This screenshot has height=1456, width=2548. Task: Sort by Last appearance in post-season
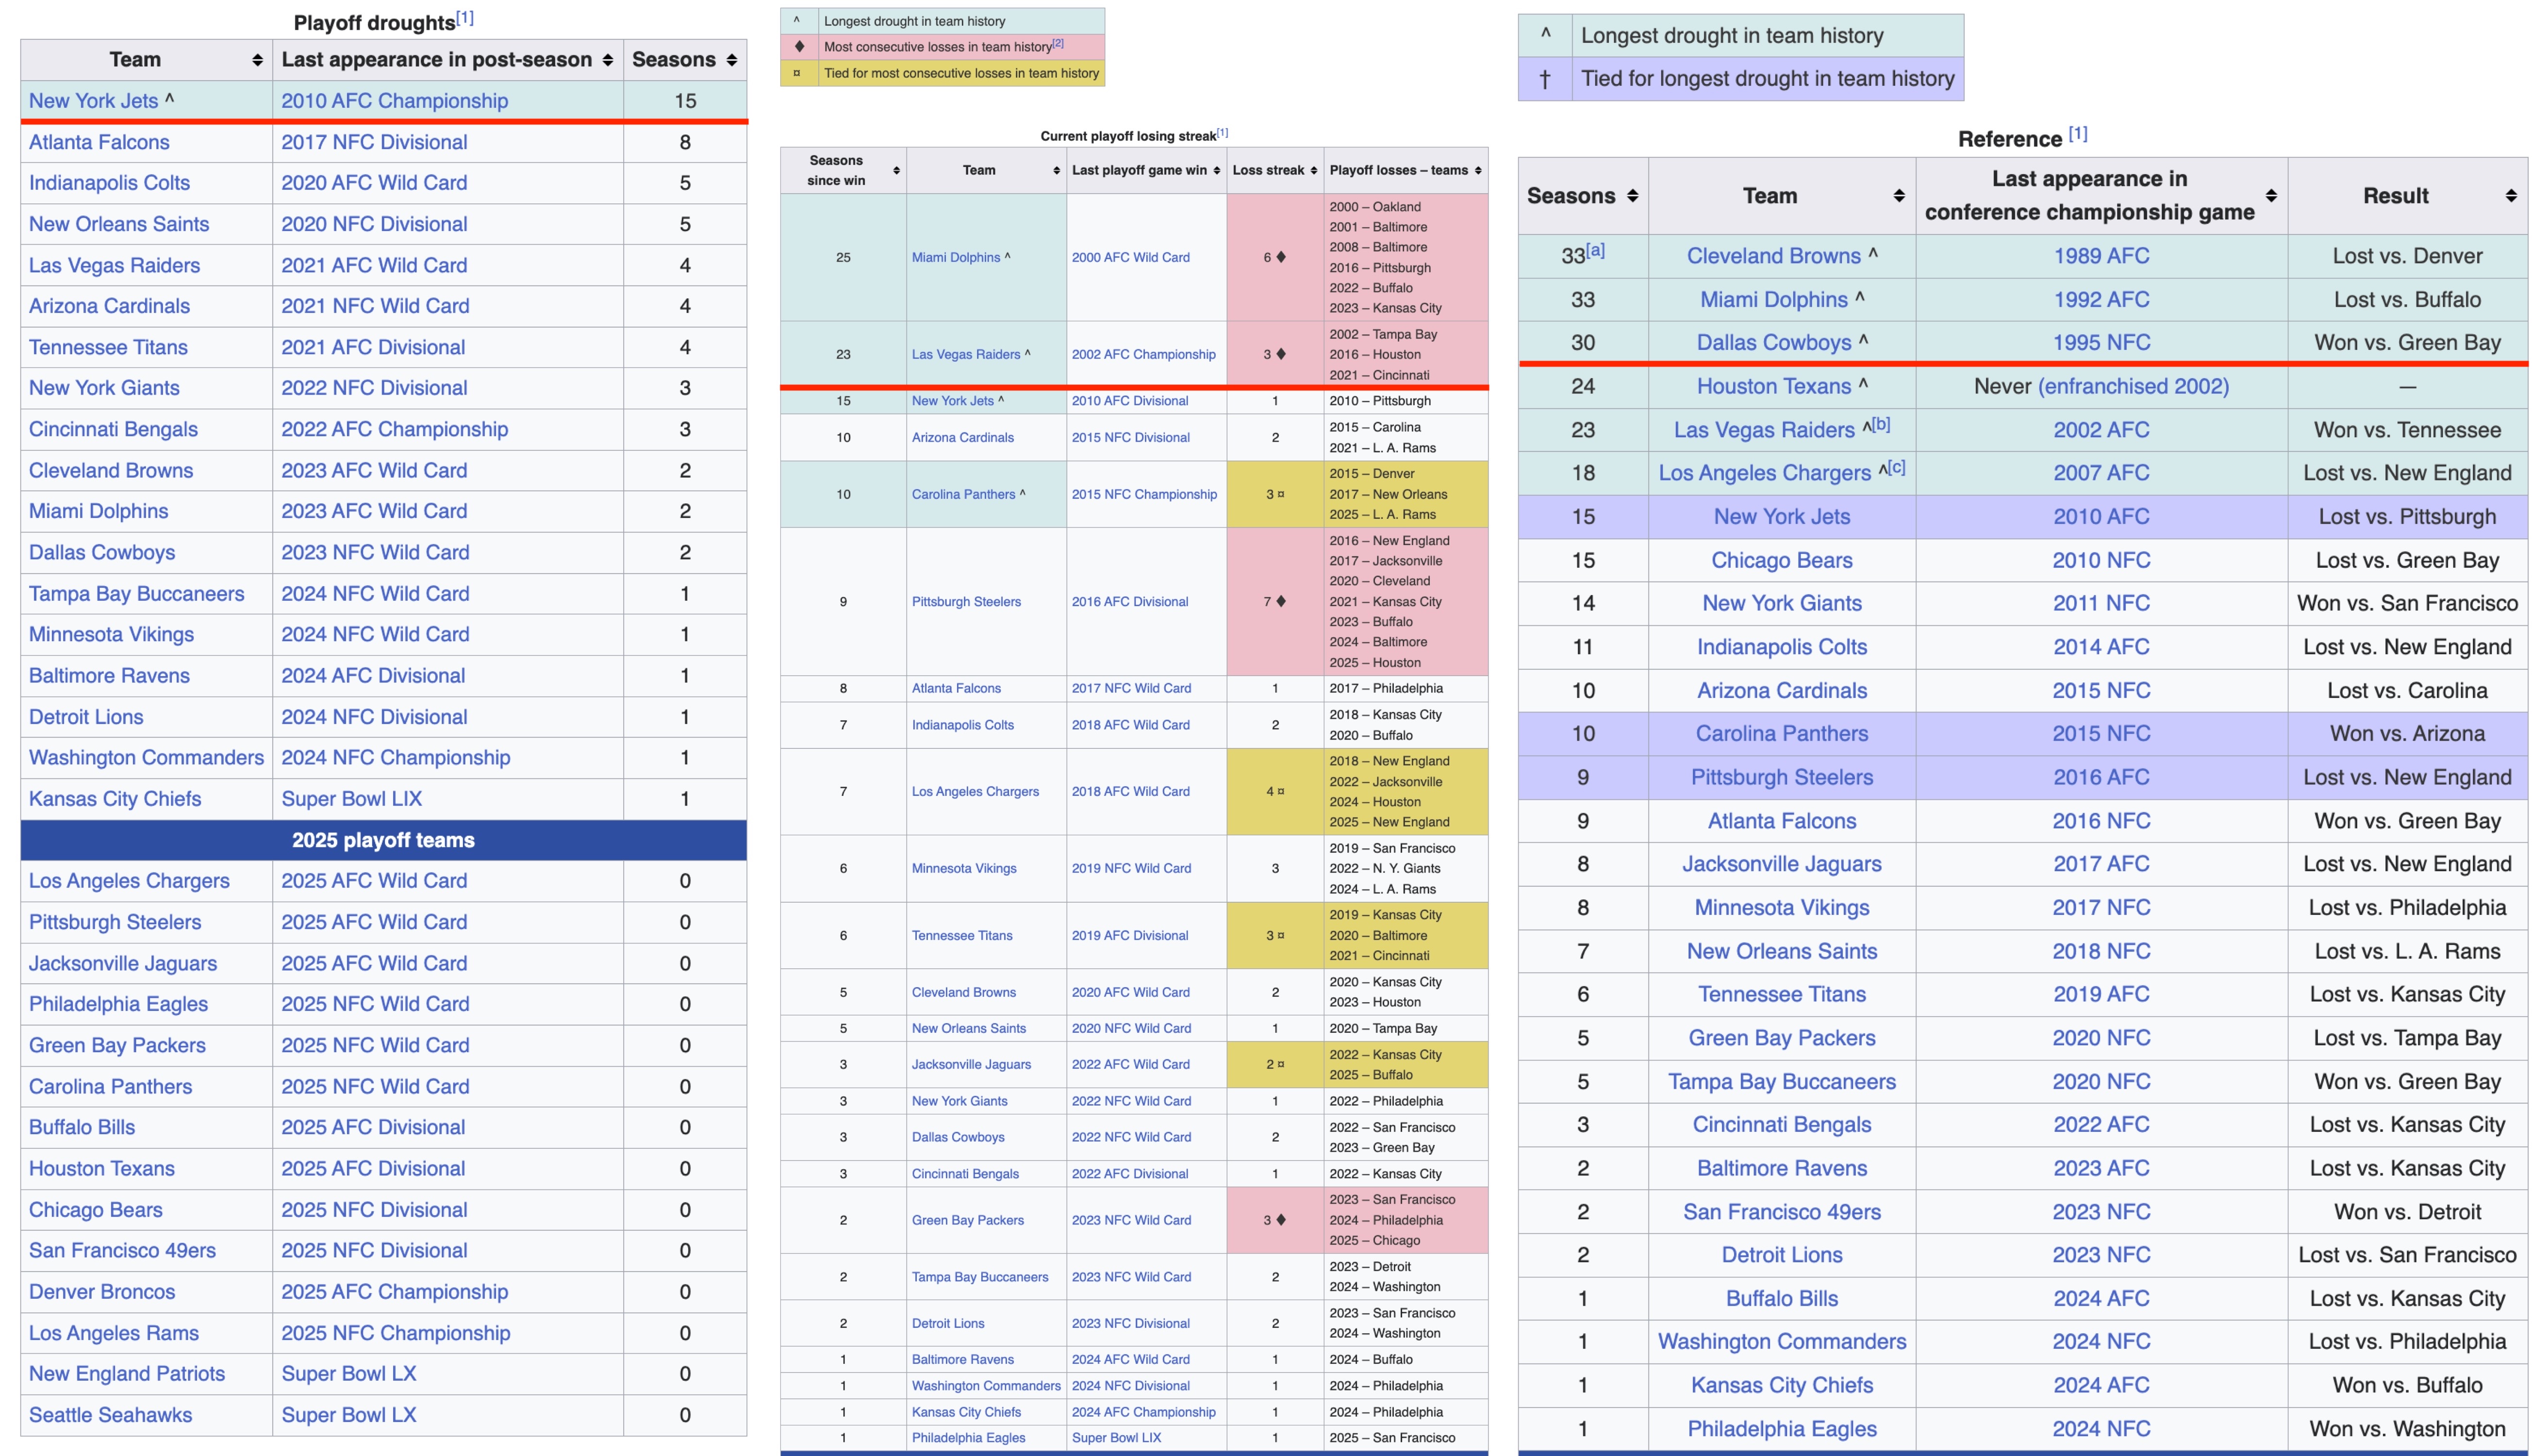click(607, 60)
